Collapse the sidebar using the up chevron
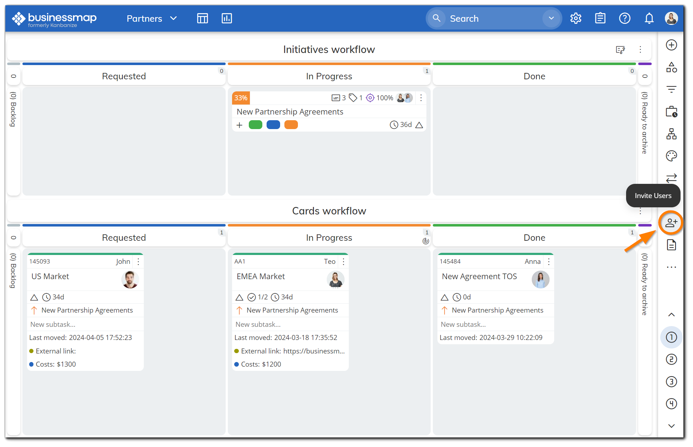693x447 pixels. click(x=671, y=314)
